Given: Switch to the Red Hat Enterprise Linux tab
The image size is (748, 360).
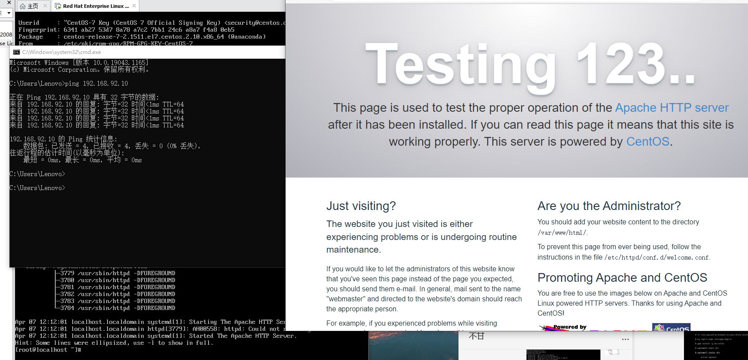Looking at the screenshot, I should point(95,6).
